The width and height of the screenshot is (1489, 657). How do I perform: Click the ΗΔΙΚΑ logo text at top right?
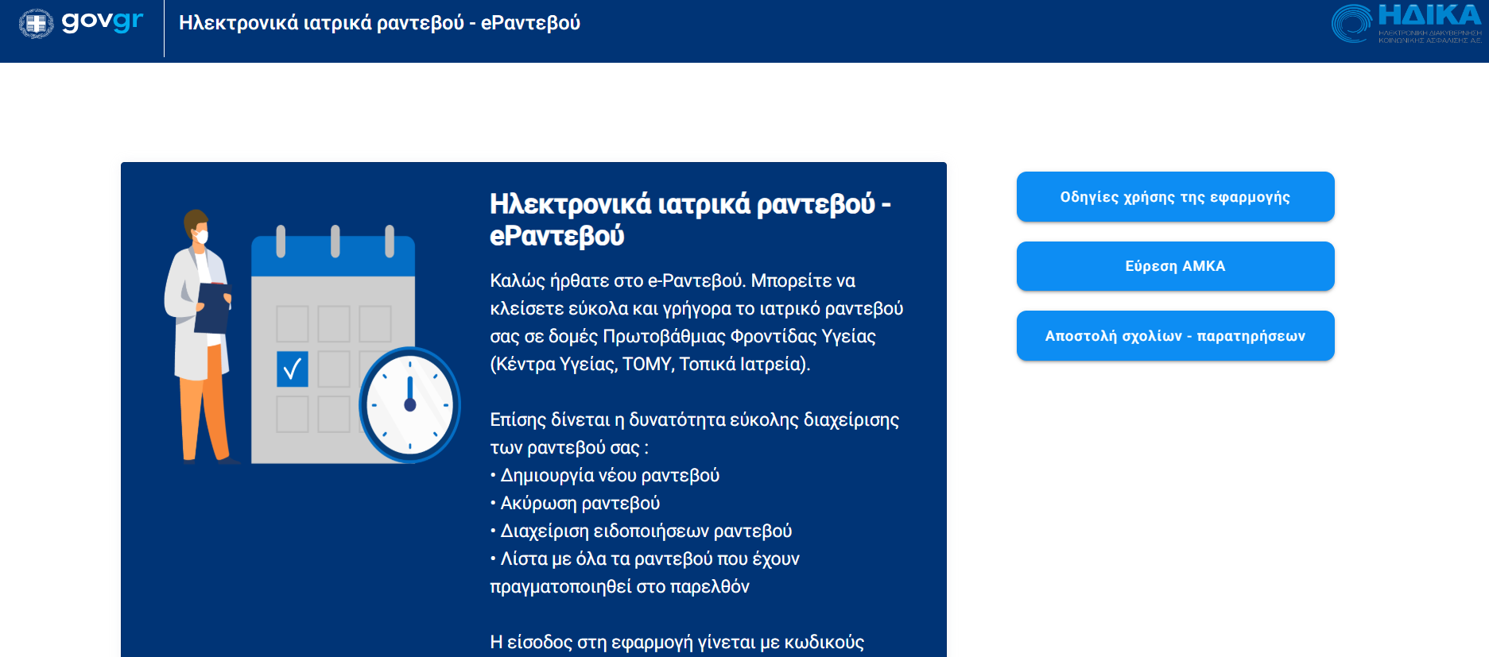(1429, 17)
